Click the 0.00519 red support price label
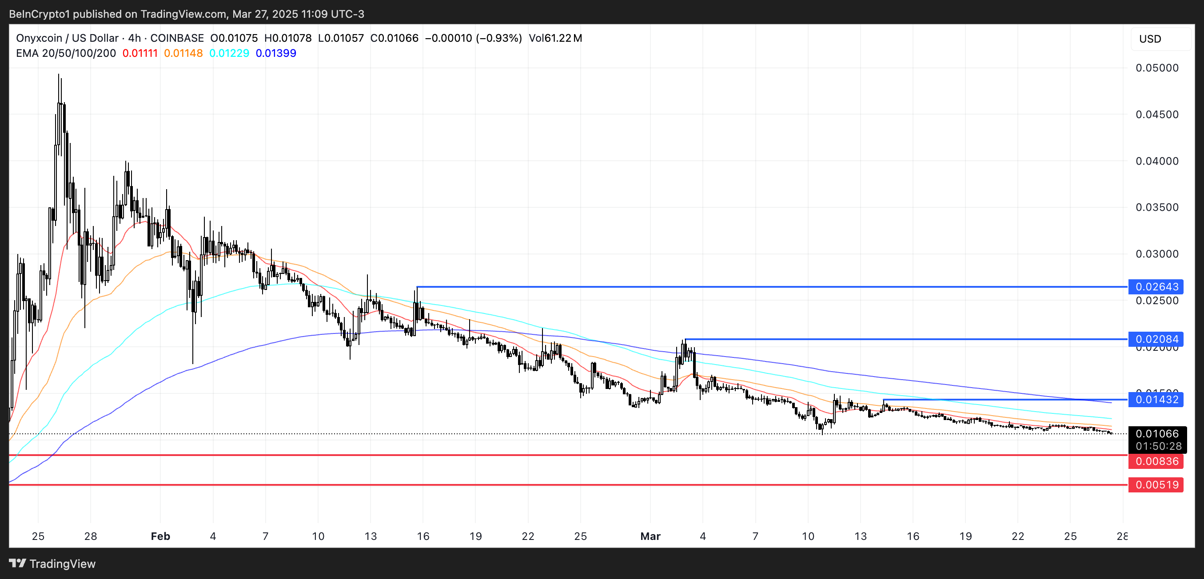This screenshot has width=1204, height=579. click(1156, 485)
